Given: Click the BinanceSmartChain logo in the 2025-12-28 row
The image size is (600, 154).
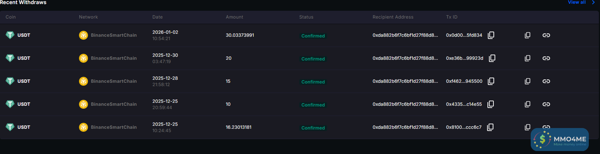Looking at the screenshot, I should point(83,81).
